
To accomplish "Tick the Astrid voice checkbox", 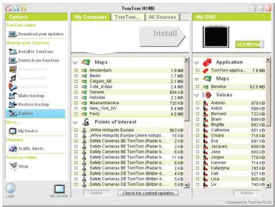I will [197, 109].
